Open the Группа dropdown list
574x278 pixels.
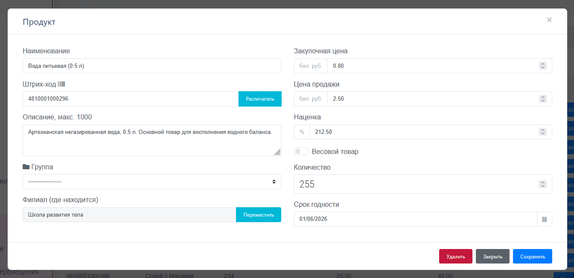pos(152,182)
